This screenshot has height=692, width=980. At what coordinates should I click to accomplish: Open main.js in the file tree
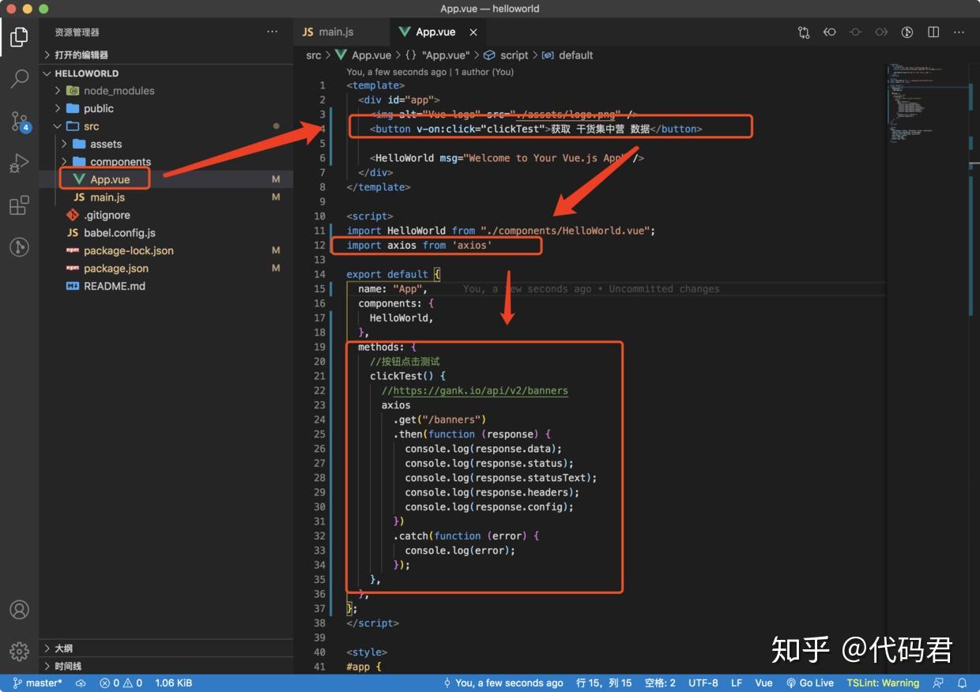tap(166, 197)
